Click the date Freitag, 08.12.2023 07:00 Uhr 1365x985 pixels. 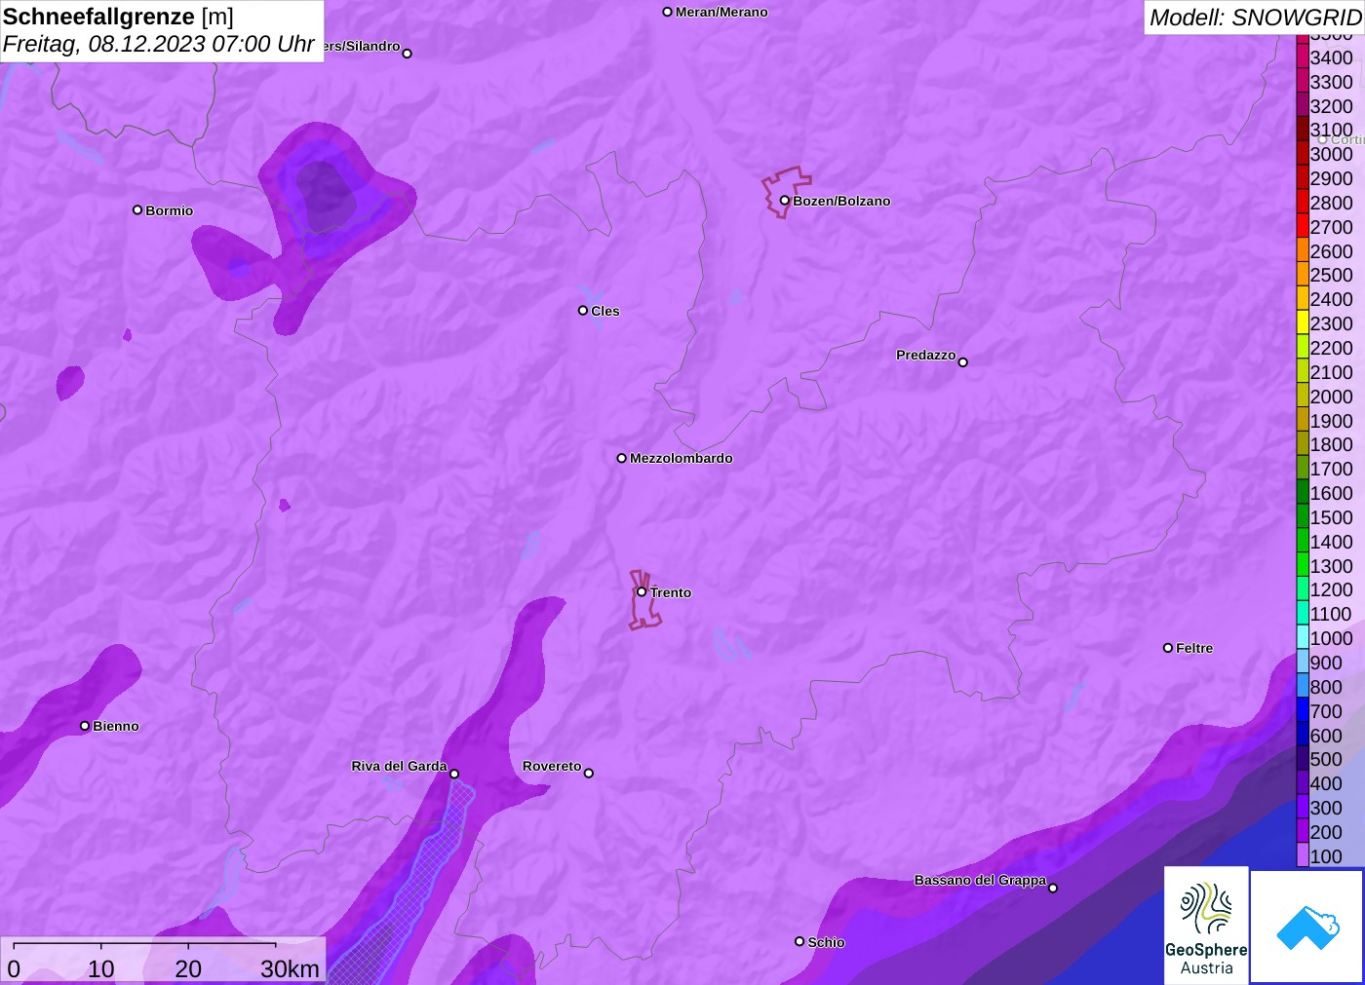(158, 44)
